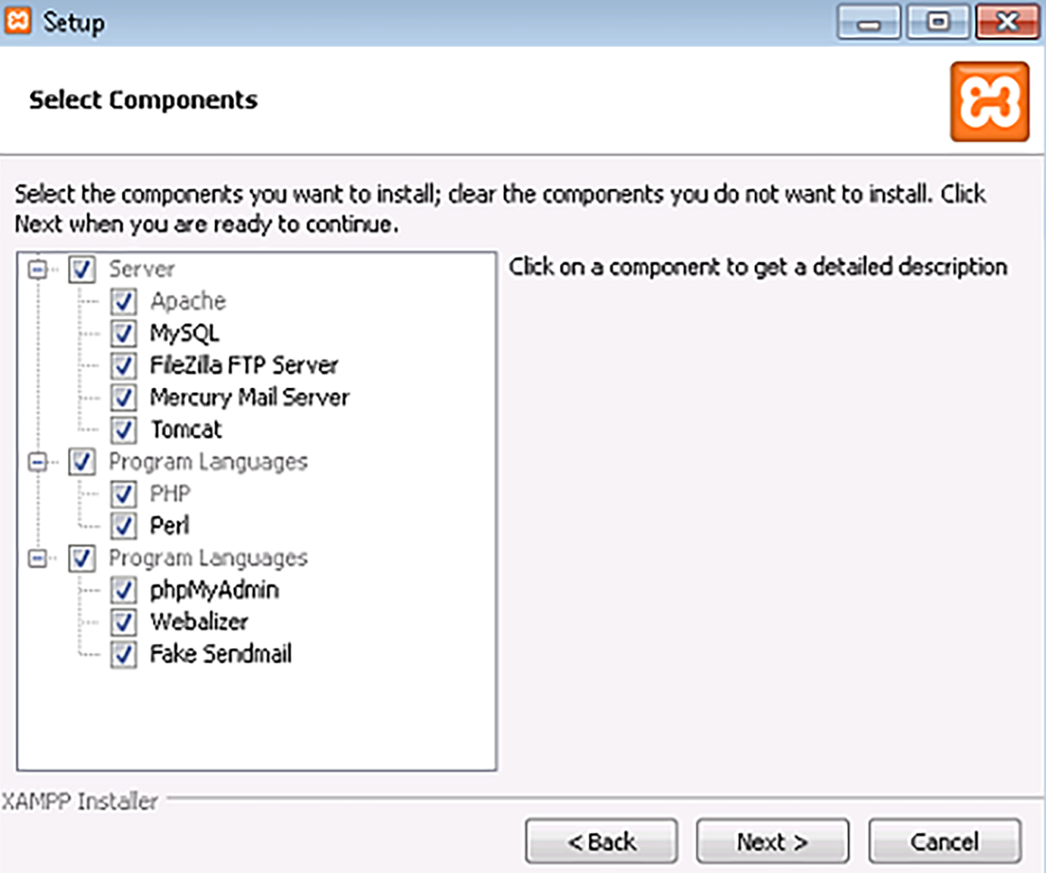This screenshot has width=1046, height=873.
Task: Toggle the Tomcat checkbox
Action: pos(124,430)
